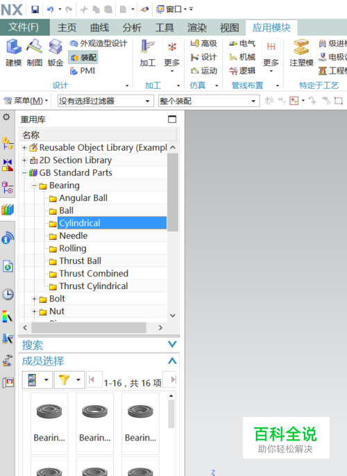Click the tree horizontal scrollbar thumb
Viewport: 347px width, 476px height.
tap(89, 327)
